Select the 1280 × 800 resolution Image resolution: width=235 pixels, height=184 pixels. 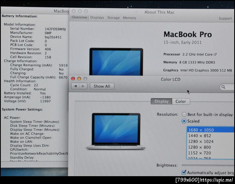click(x=210, y=147)
